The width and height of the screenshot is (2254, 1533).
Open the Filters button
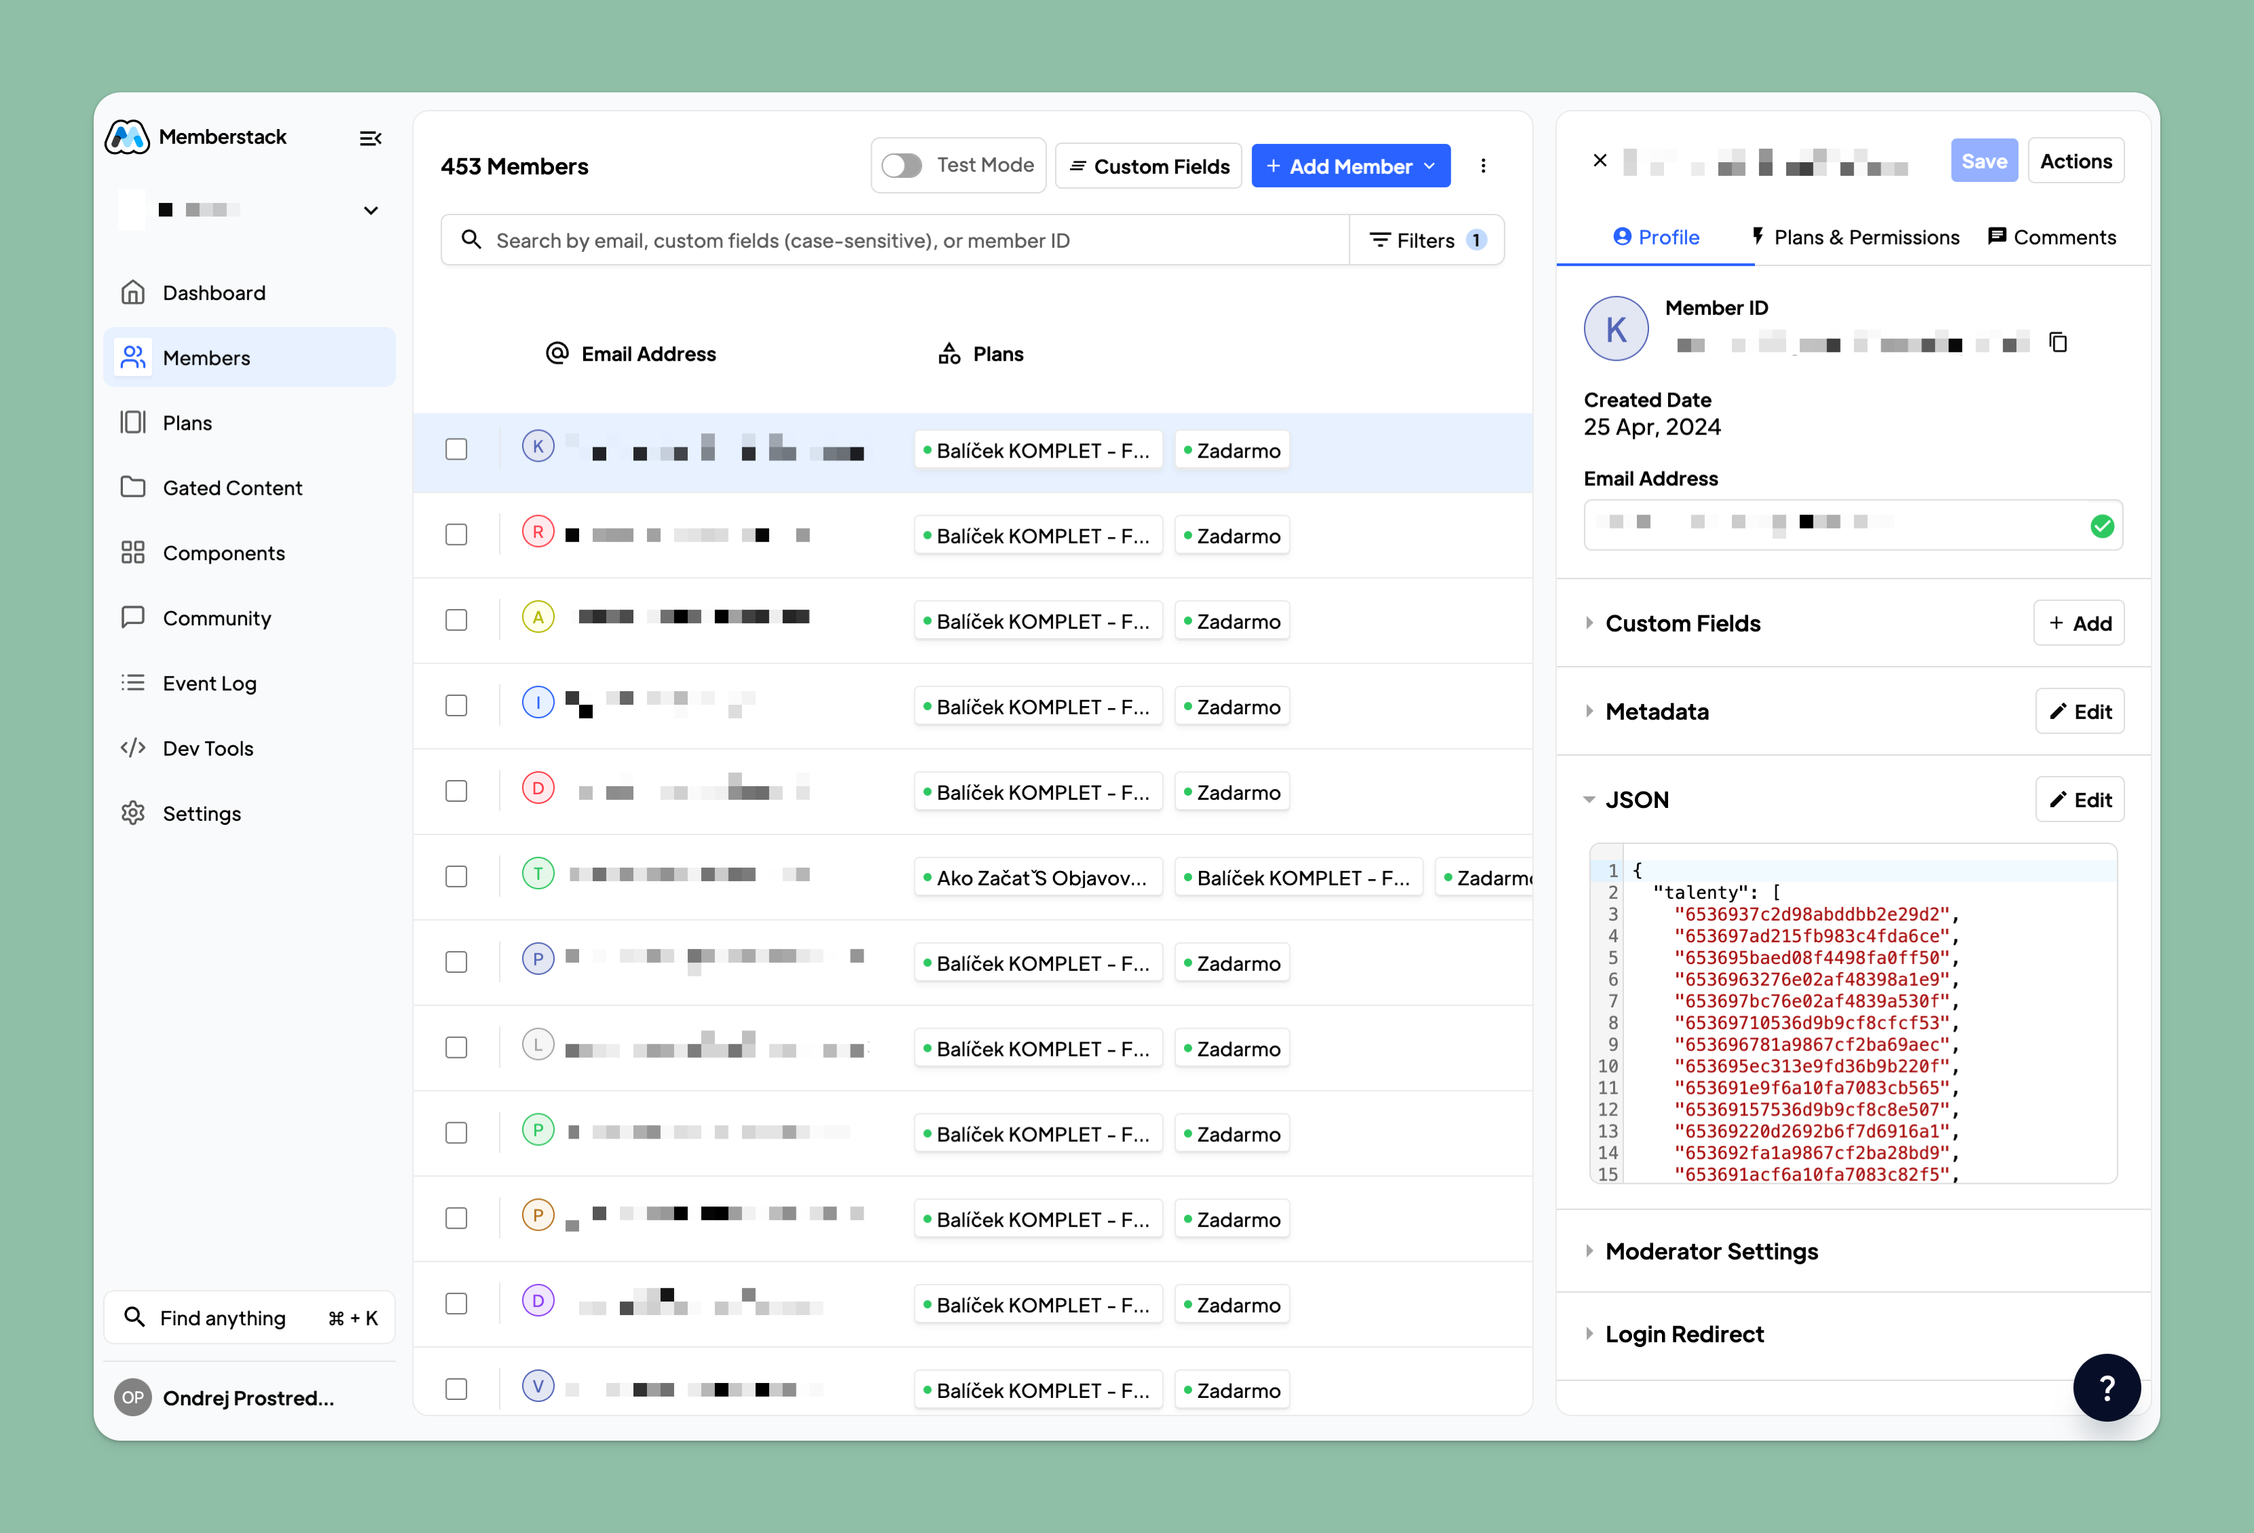point(1426,240)
